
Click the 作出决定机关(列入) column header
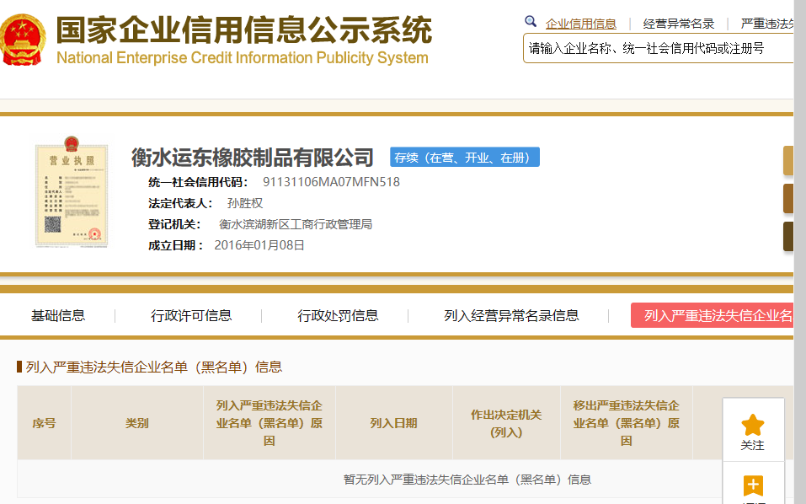(x=506, y=423)
